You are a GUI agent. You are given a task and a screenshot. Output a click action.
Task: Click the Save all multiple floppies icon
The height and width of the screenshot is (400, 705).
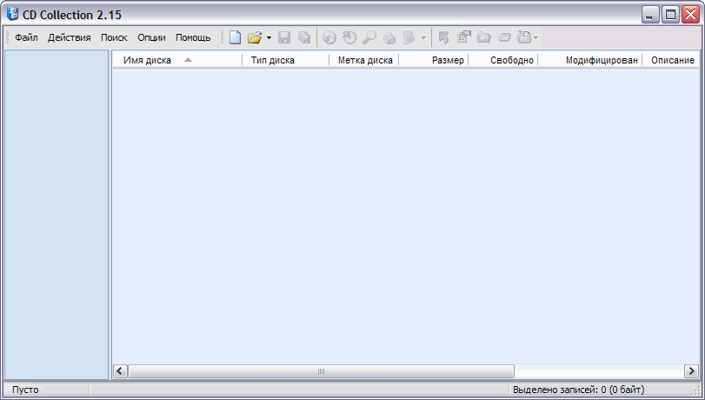point(304,37)
